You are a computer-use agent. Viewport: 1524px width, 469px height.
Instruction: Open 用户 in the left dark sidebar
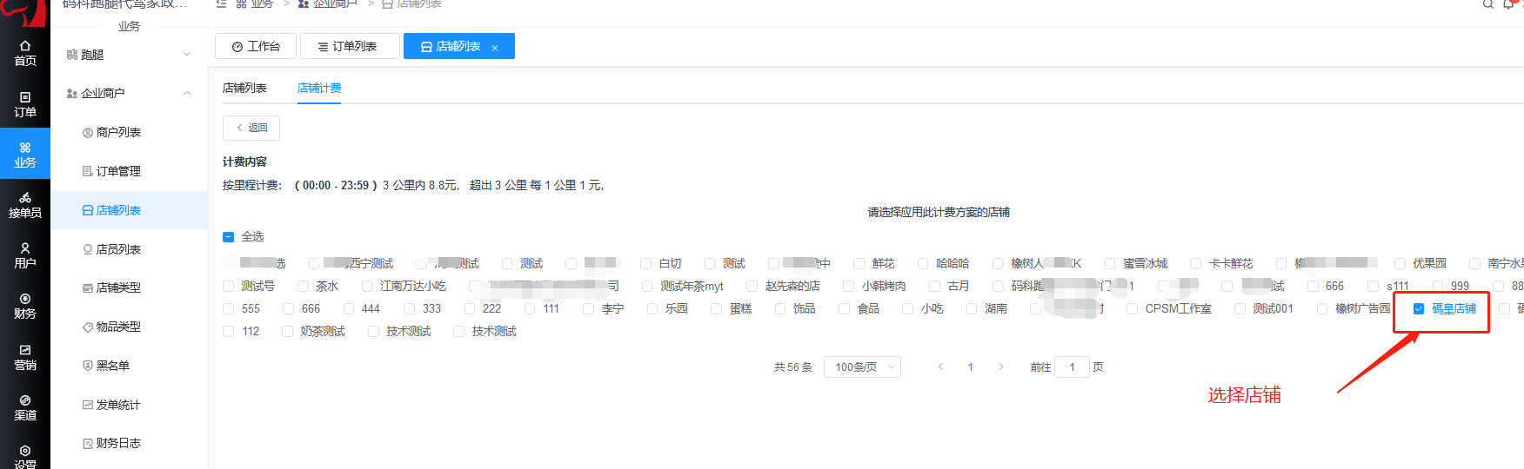[x=25, y=255]
